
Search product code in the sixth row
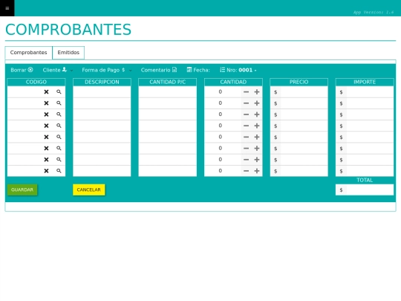pyautogui.click(x=59, y=148)
